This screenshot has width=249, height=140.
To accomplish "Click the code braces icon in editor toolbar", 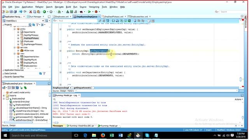I will (x=113, y=21).
